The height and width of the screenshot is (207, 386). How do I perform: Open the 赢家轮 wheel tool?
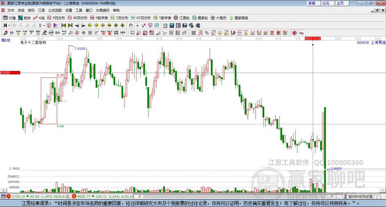pyautogui.click(x=200, y=18)
